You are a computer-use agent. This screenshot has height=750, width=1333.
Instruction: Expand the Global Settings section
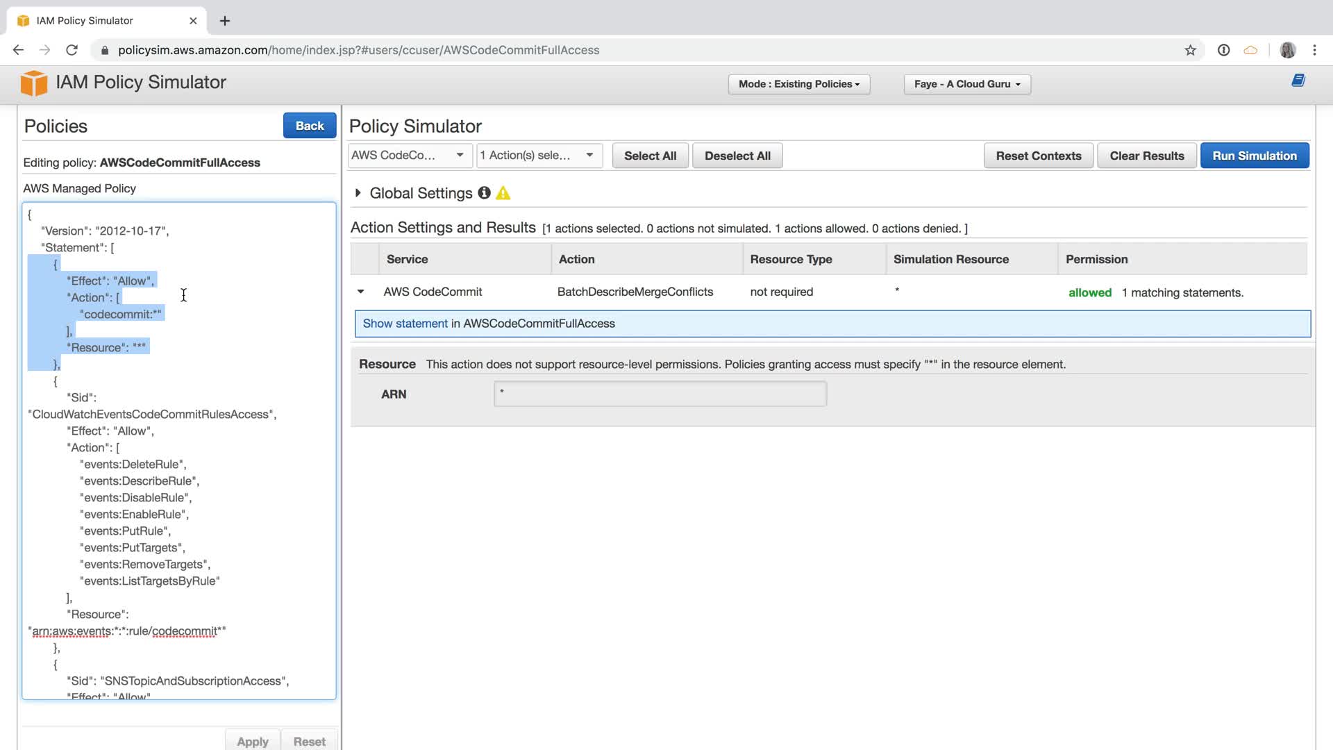pyautogui.click(x=358, y=193)
